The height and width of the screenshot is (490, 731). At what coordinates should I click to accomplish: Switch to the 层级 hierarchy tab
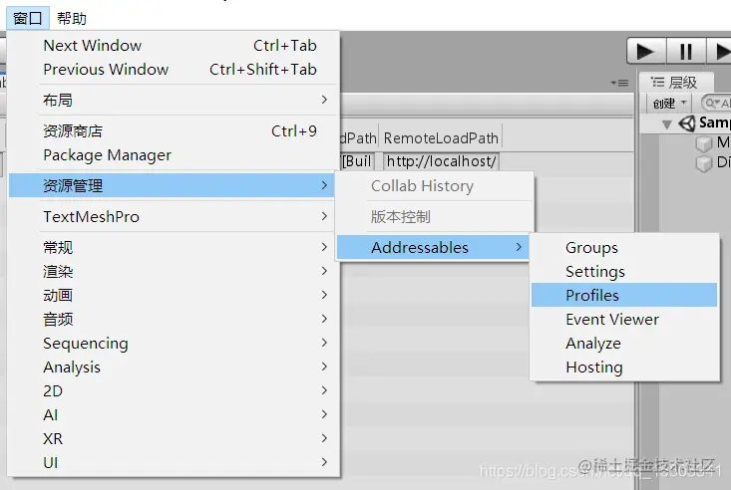(x=675, y=83)
